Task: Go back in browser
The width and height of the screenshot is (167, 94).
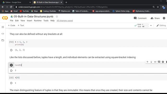Action: 3,7
